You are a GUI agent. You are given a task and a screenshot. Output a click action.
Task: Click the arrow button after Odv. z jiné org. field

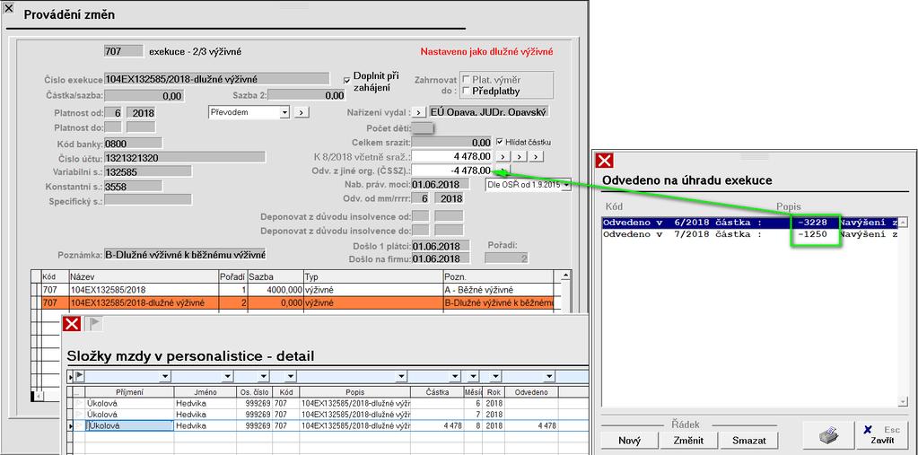click(x=503, y=170)
